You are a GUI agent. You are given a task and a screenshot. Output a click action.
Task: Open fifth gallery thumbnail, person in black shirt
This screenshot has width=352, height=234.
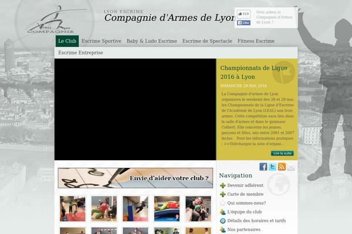pyautogui.click(x=198, y=209)
